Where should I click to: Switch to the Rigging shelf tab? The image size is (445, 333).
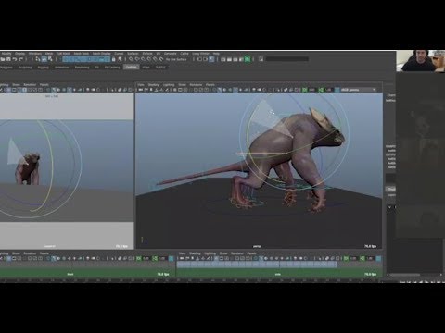(x=44, y=67)
